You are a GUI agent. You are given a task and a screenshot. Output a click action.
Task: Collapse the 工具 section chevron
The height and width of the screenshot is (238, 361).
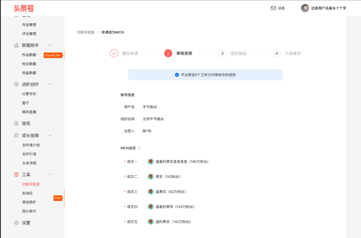(x=50, y=174)
